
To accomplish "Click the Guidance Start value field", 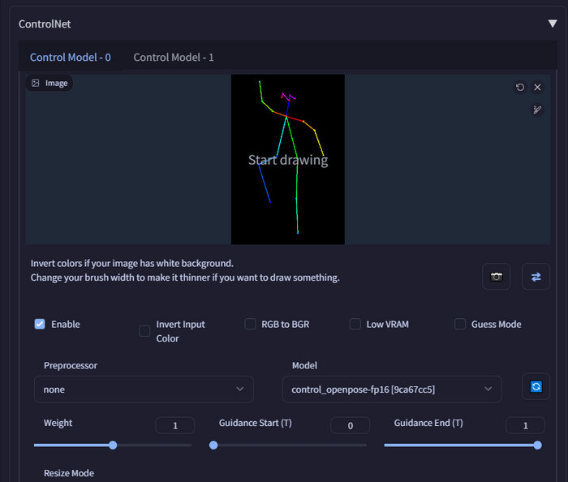I will [x=350, y=425].
